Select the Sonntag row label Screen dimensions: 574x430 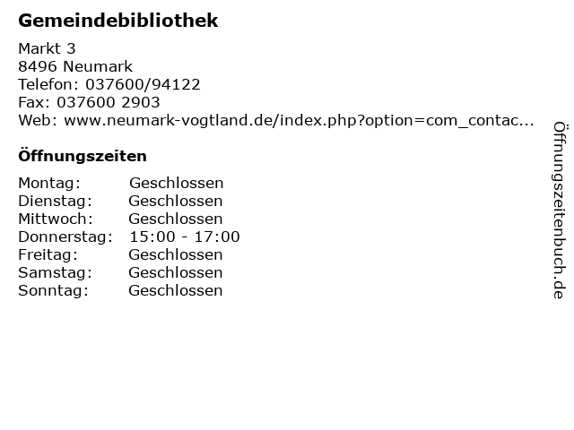click(x=53, y=291)
